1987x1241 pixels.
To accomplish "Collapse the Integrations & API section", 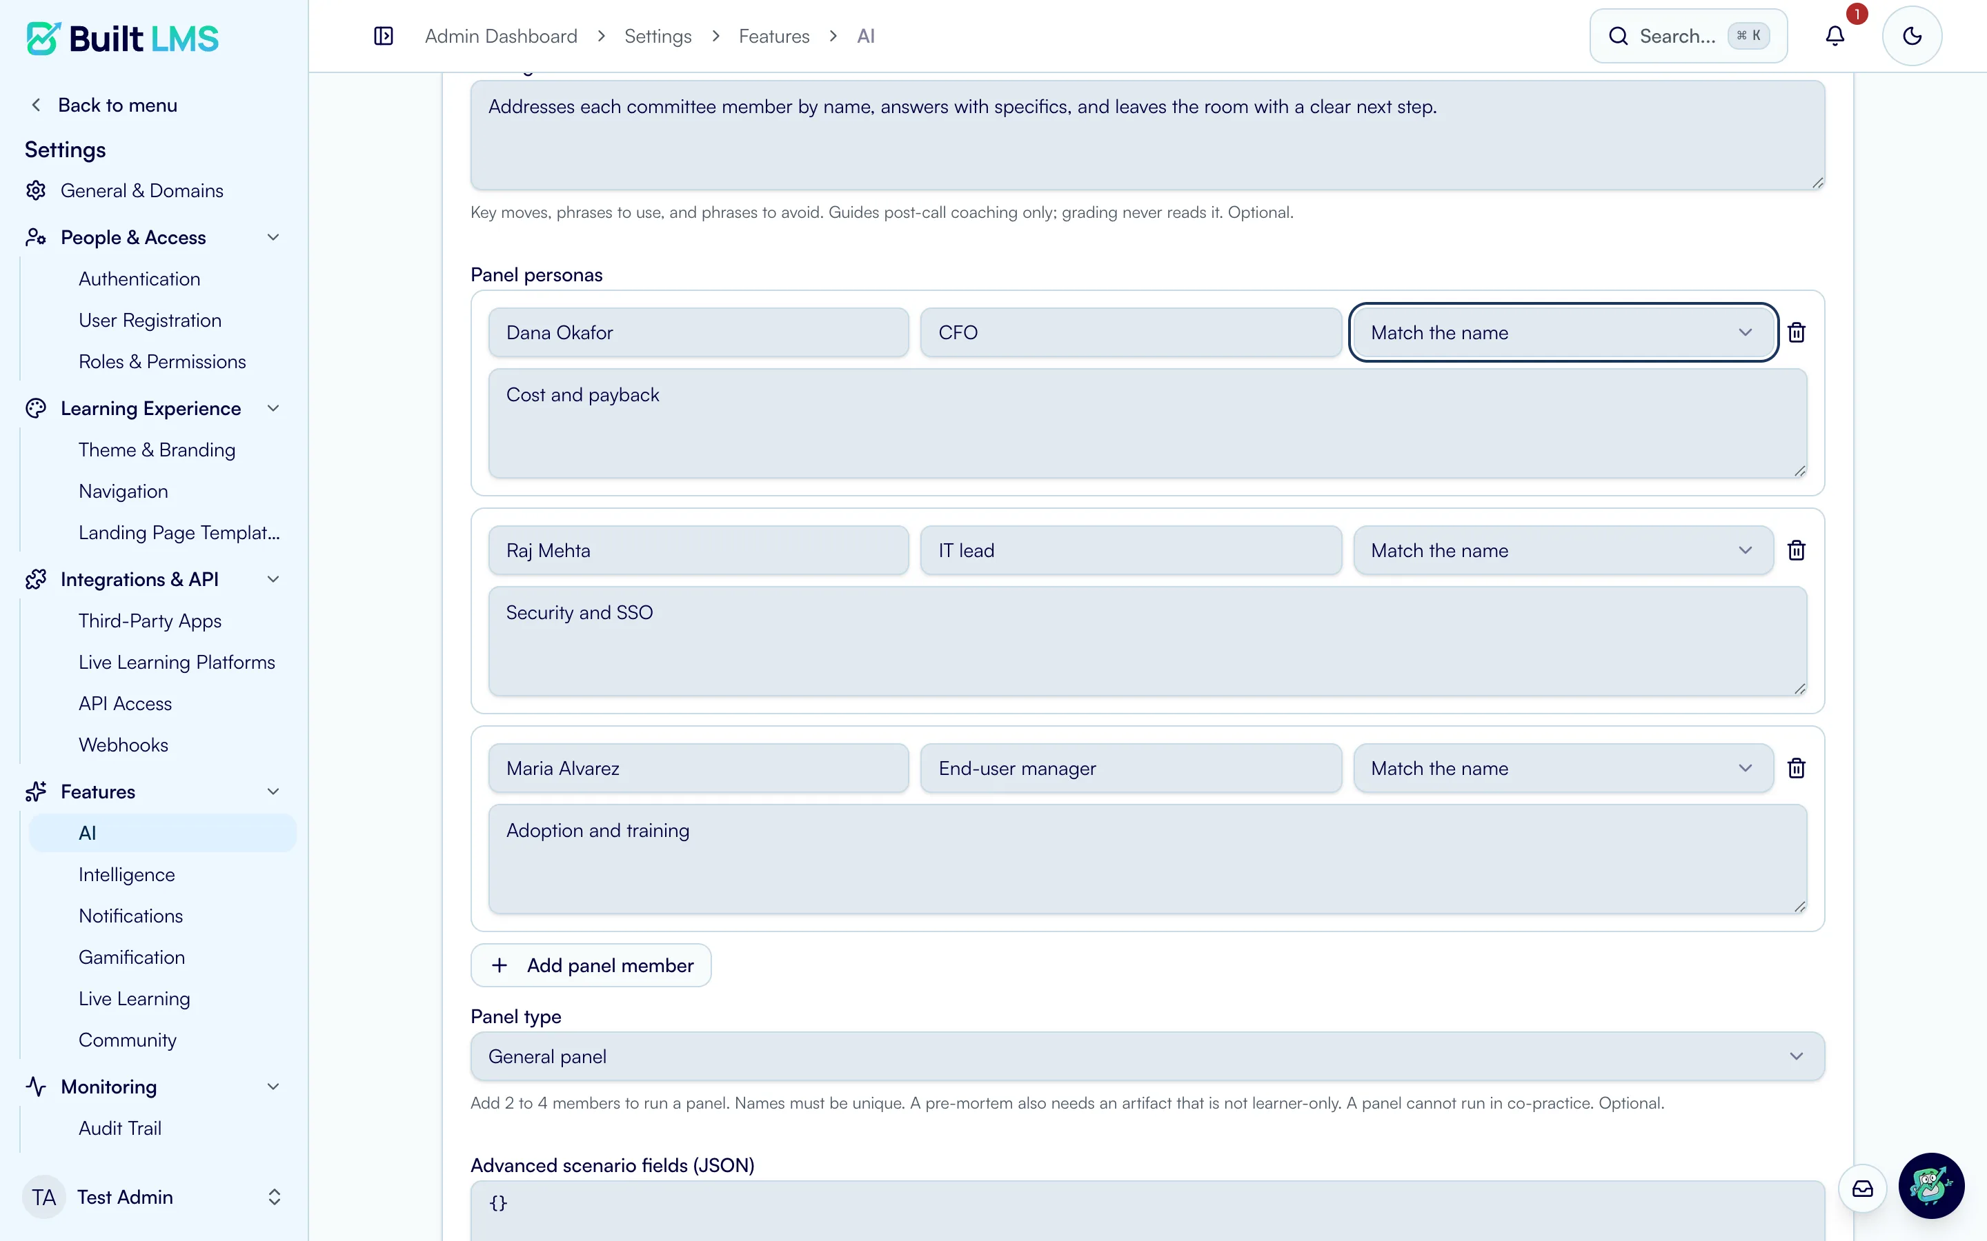I will 273,579.
